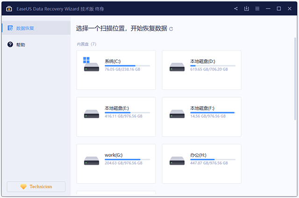Click the 本地磁盘(F:) drive icon
This screenshot has width=299, height=198.
[177, 114]
